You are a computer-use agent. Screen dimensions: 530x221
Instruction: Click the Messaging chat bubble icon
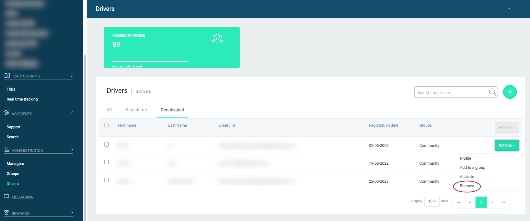pyautogui.click(x=6, y=197)
